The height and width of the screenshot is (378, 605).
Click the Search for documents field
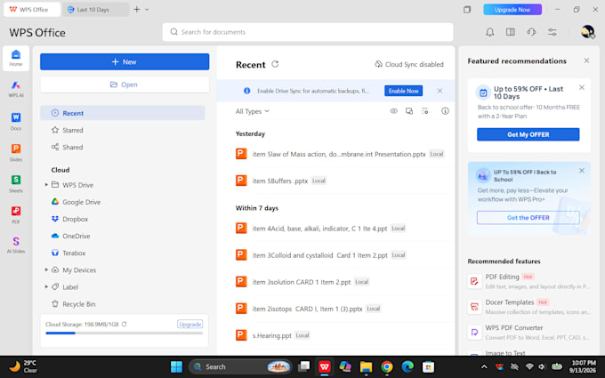tap(308, 32)
